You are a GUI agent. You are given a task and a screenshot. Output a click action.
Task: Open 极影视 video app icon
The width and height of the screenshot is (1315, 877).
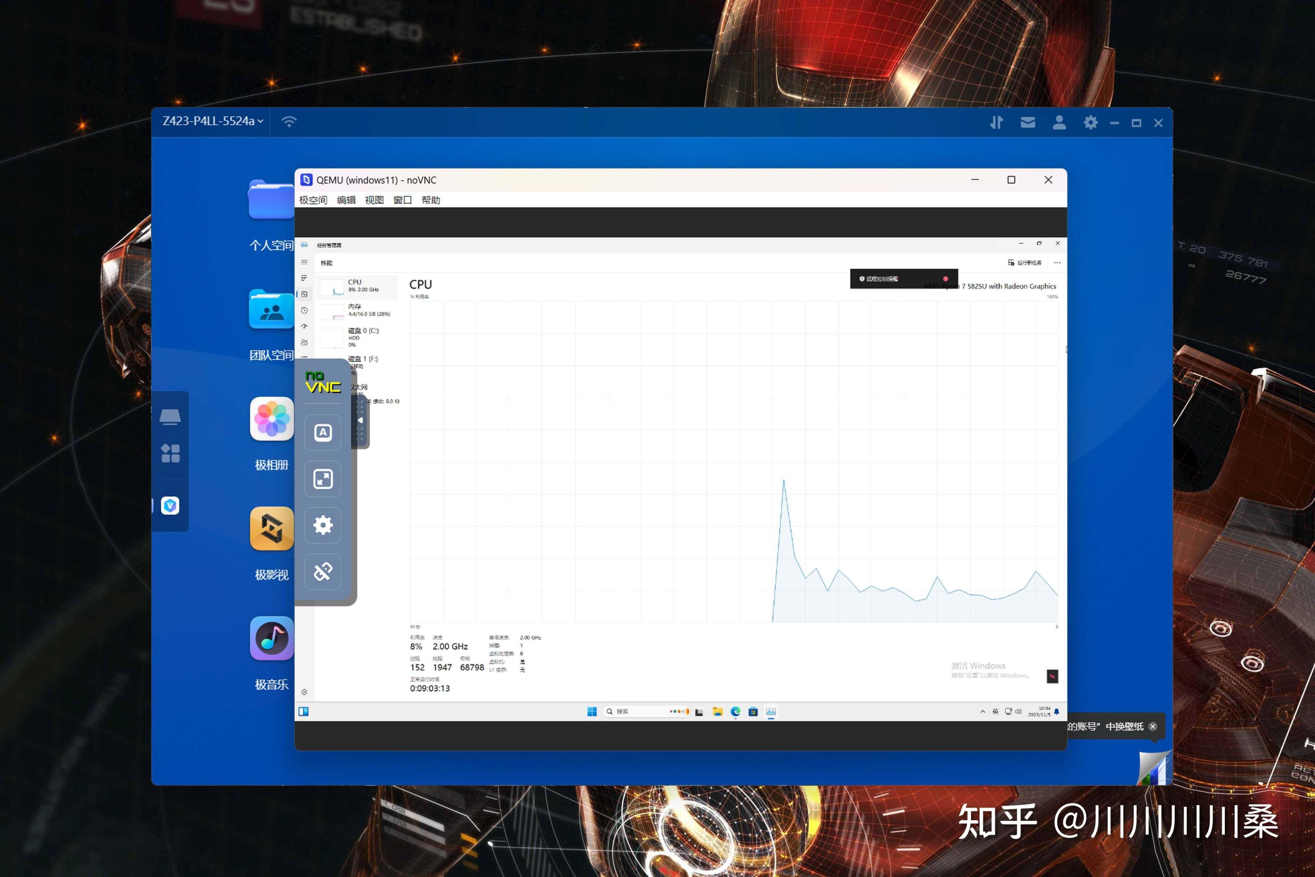(x=271, y=529)
